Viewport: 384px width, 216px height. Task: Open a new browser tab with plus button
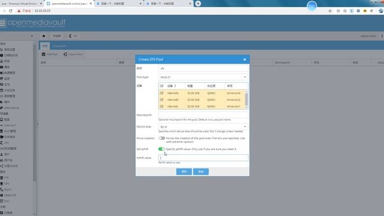tap(198, 4)
